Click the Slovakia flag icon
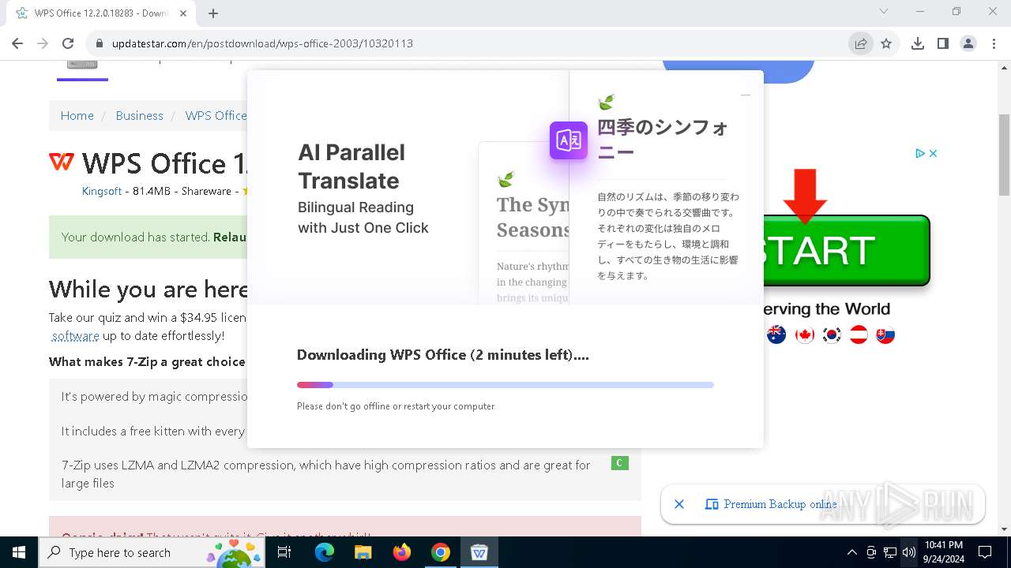Viewport: 1011px width, 568px height. pos(885,334)
